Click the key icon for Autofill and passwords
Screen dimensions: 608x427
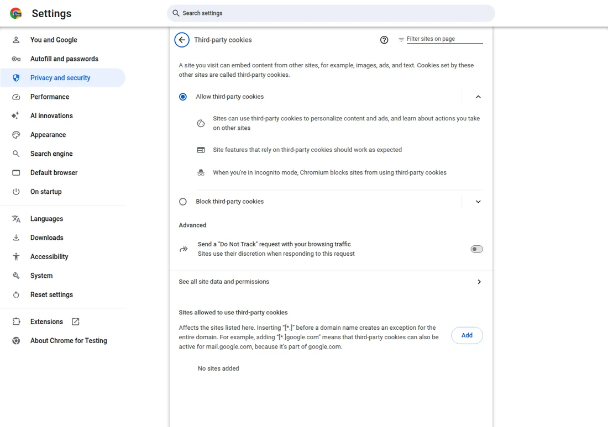tap(16, 59)
